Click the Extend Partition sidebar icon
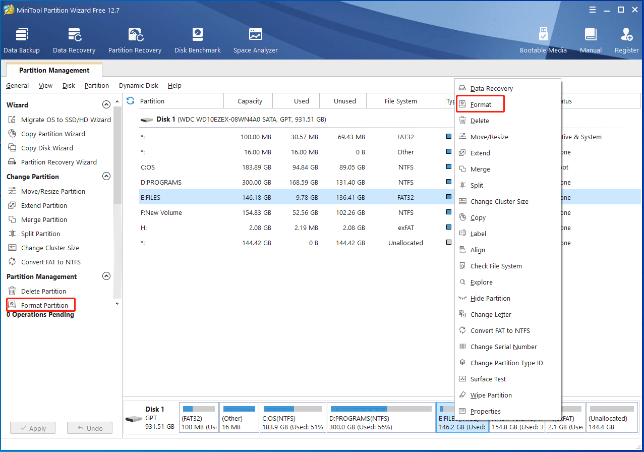This screenshot has width=644, height=452. pyautogui.click(x=12, y=205)
